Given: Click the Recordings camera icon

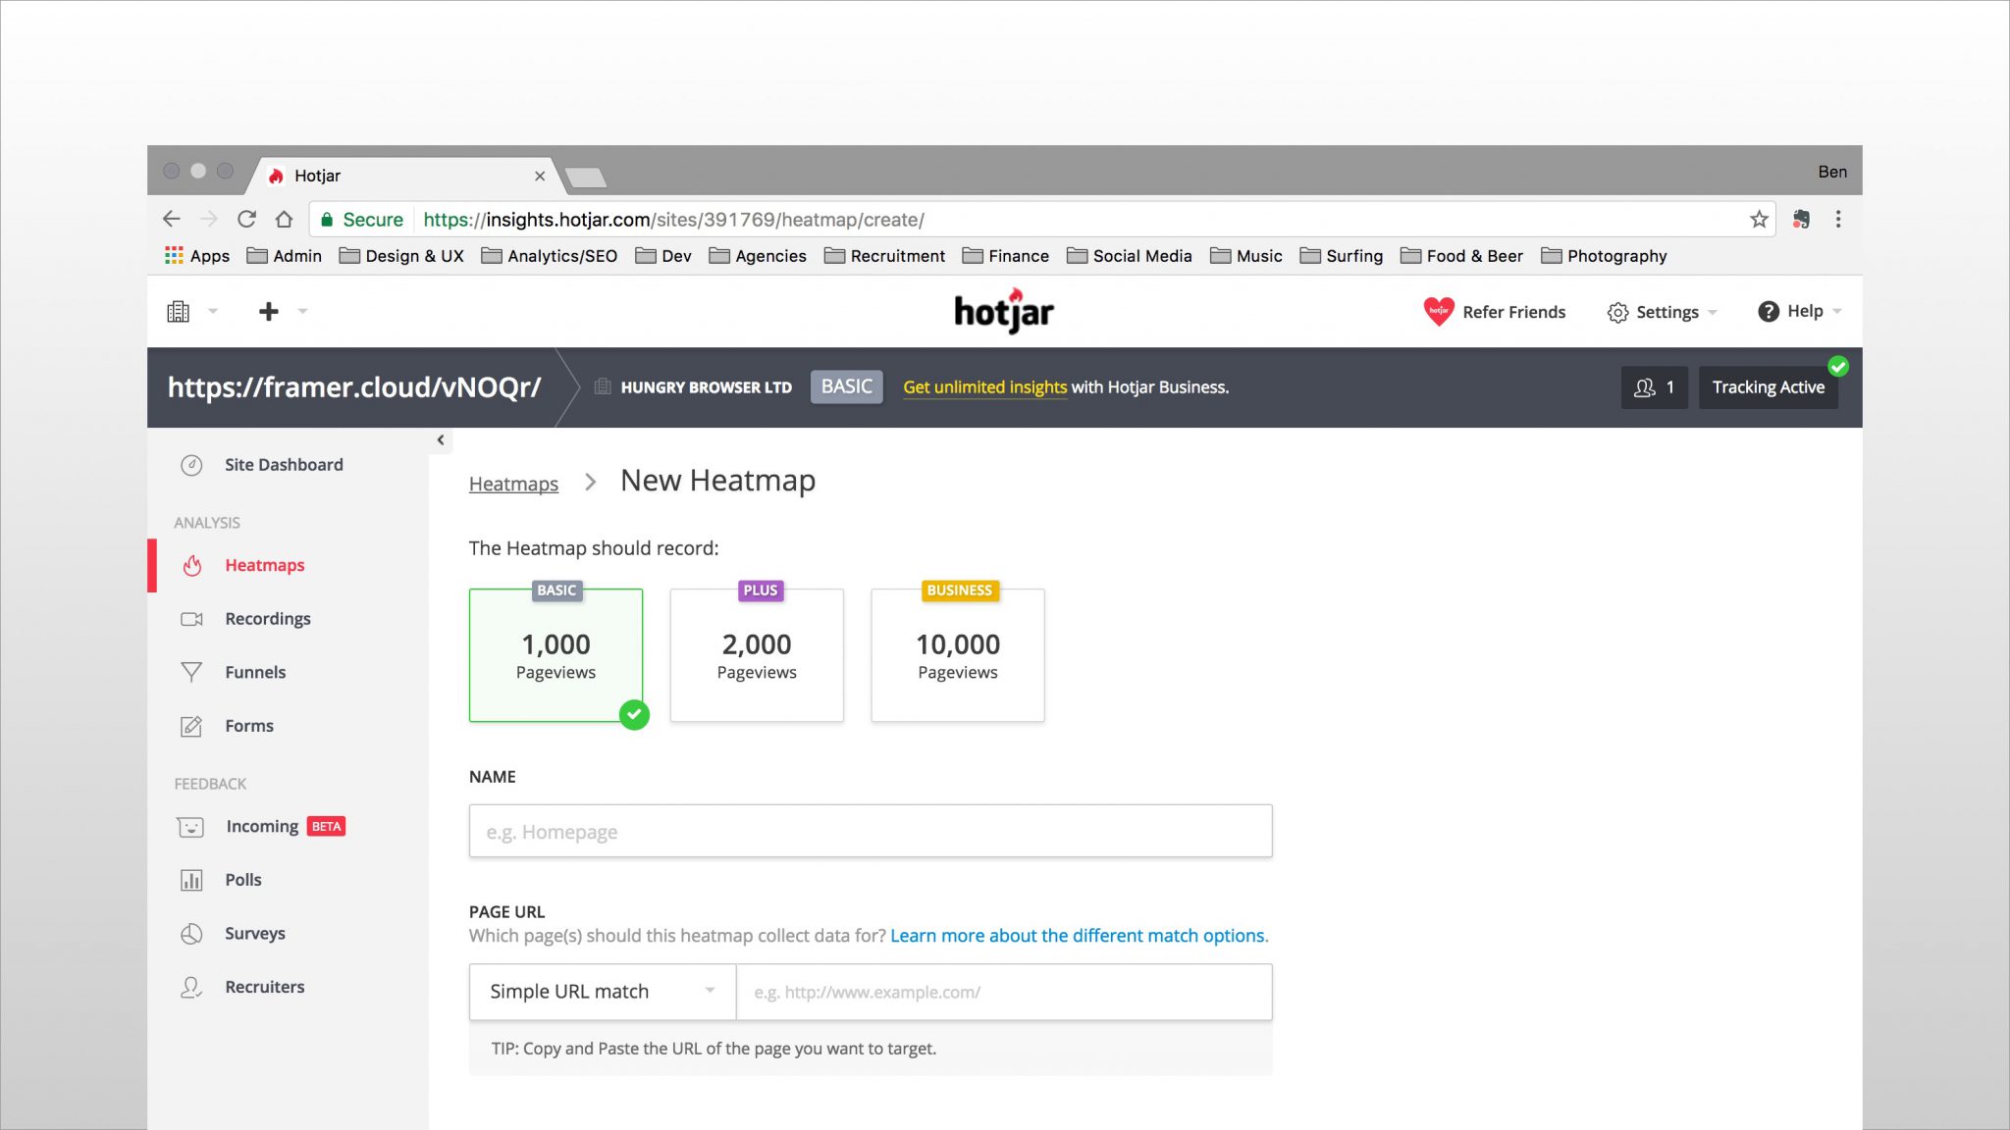Looking at the screenshot, I should [x=191, y=619].
